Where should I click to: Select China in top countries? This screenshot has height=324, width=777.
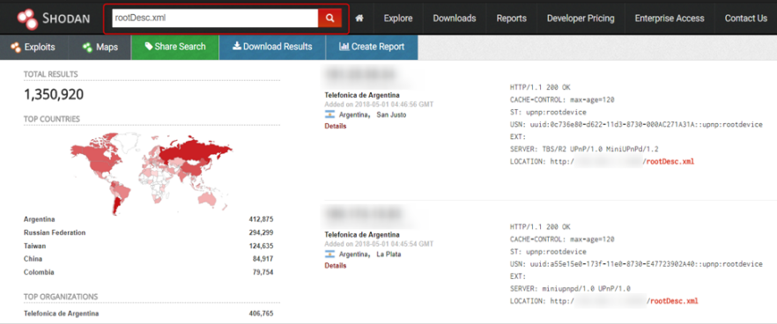(33, 259)
